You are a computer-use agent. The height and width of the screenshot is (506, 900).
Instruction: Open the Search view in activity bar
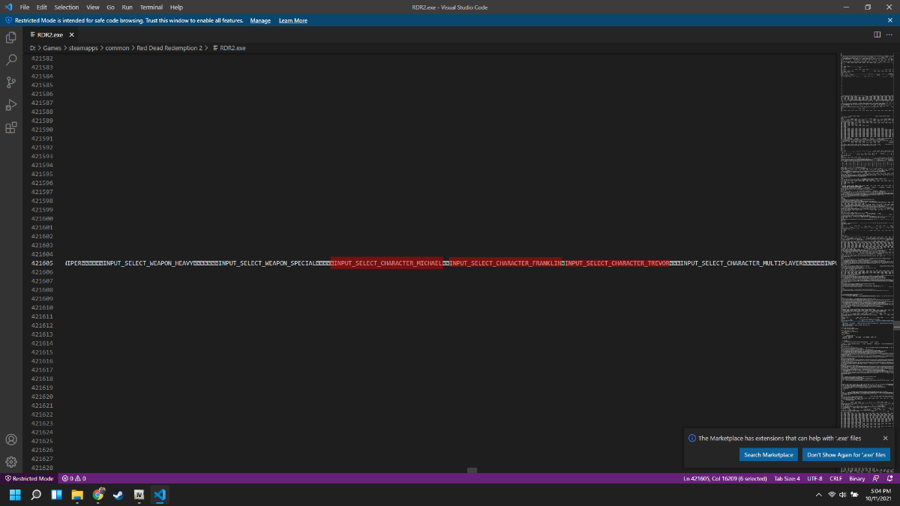pyautogui.click(x=11, y=59)
